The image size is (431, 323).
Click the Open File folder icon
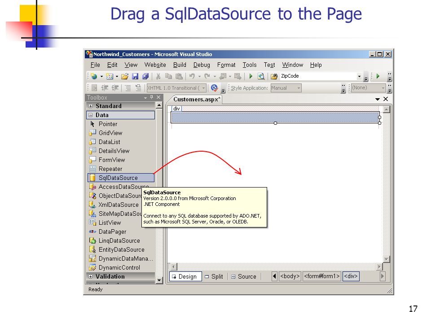point(125,76)
